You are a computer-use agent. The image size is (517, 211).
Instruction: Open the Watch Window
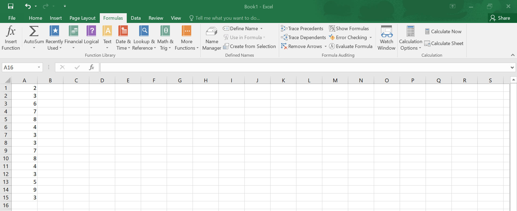(x=386, y=38)
